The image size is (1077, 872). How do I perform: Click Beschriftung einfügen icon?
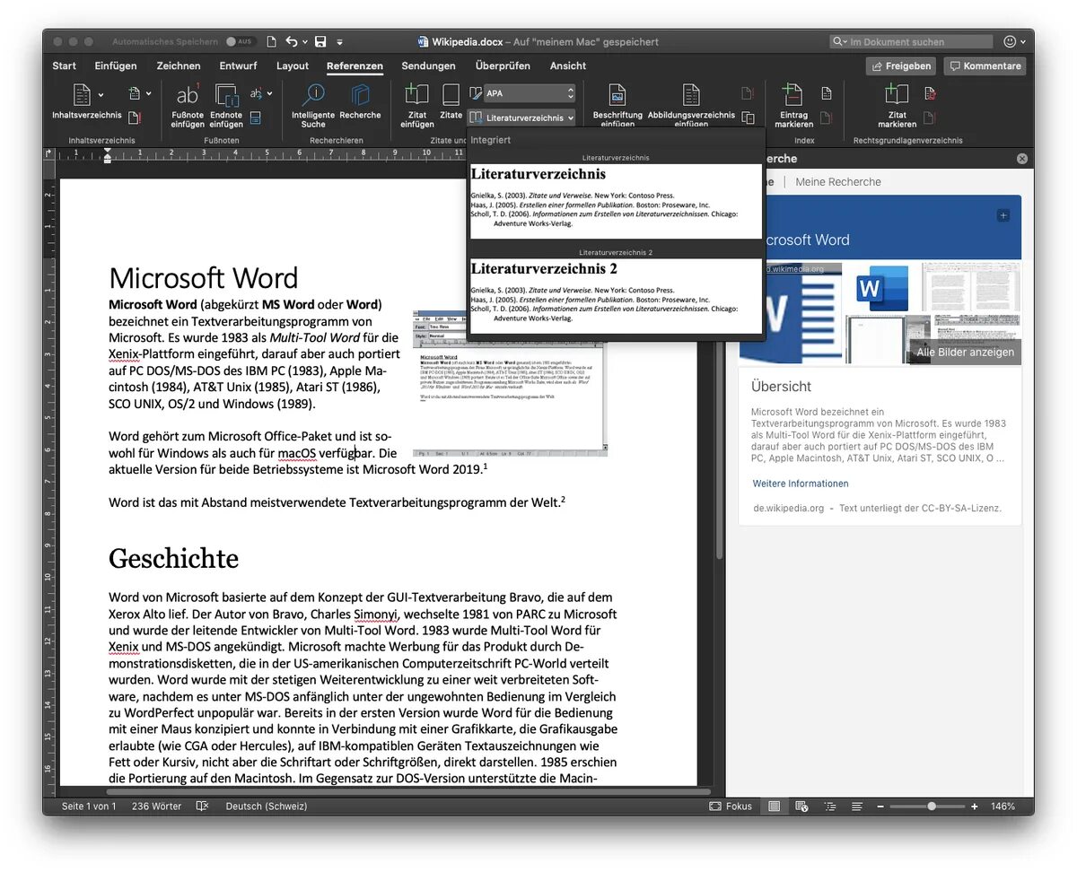(x=617, y=95)
